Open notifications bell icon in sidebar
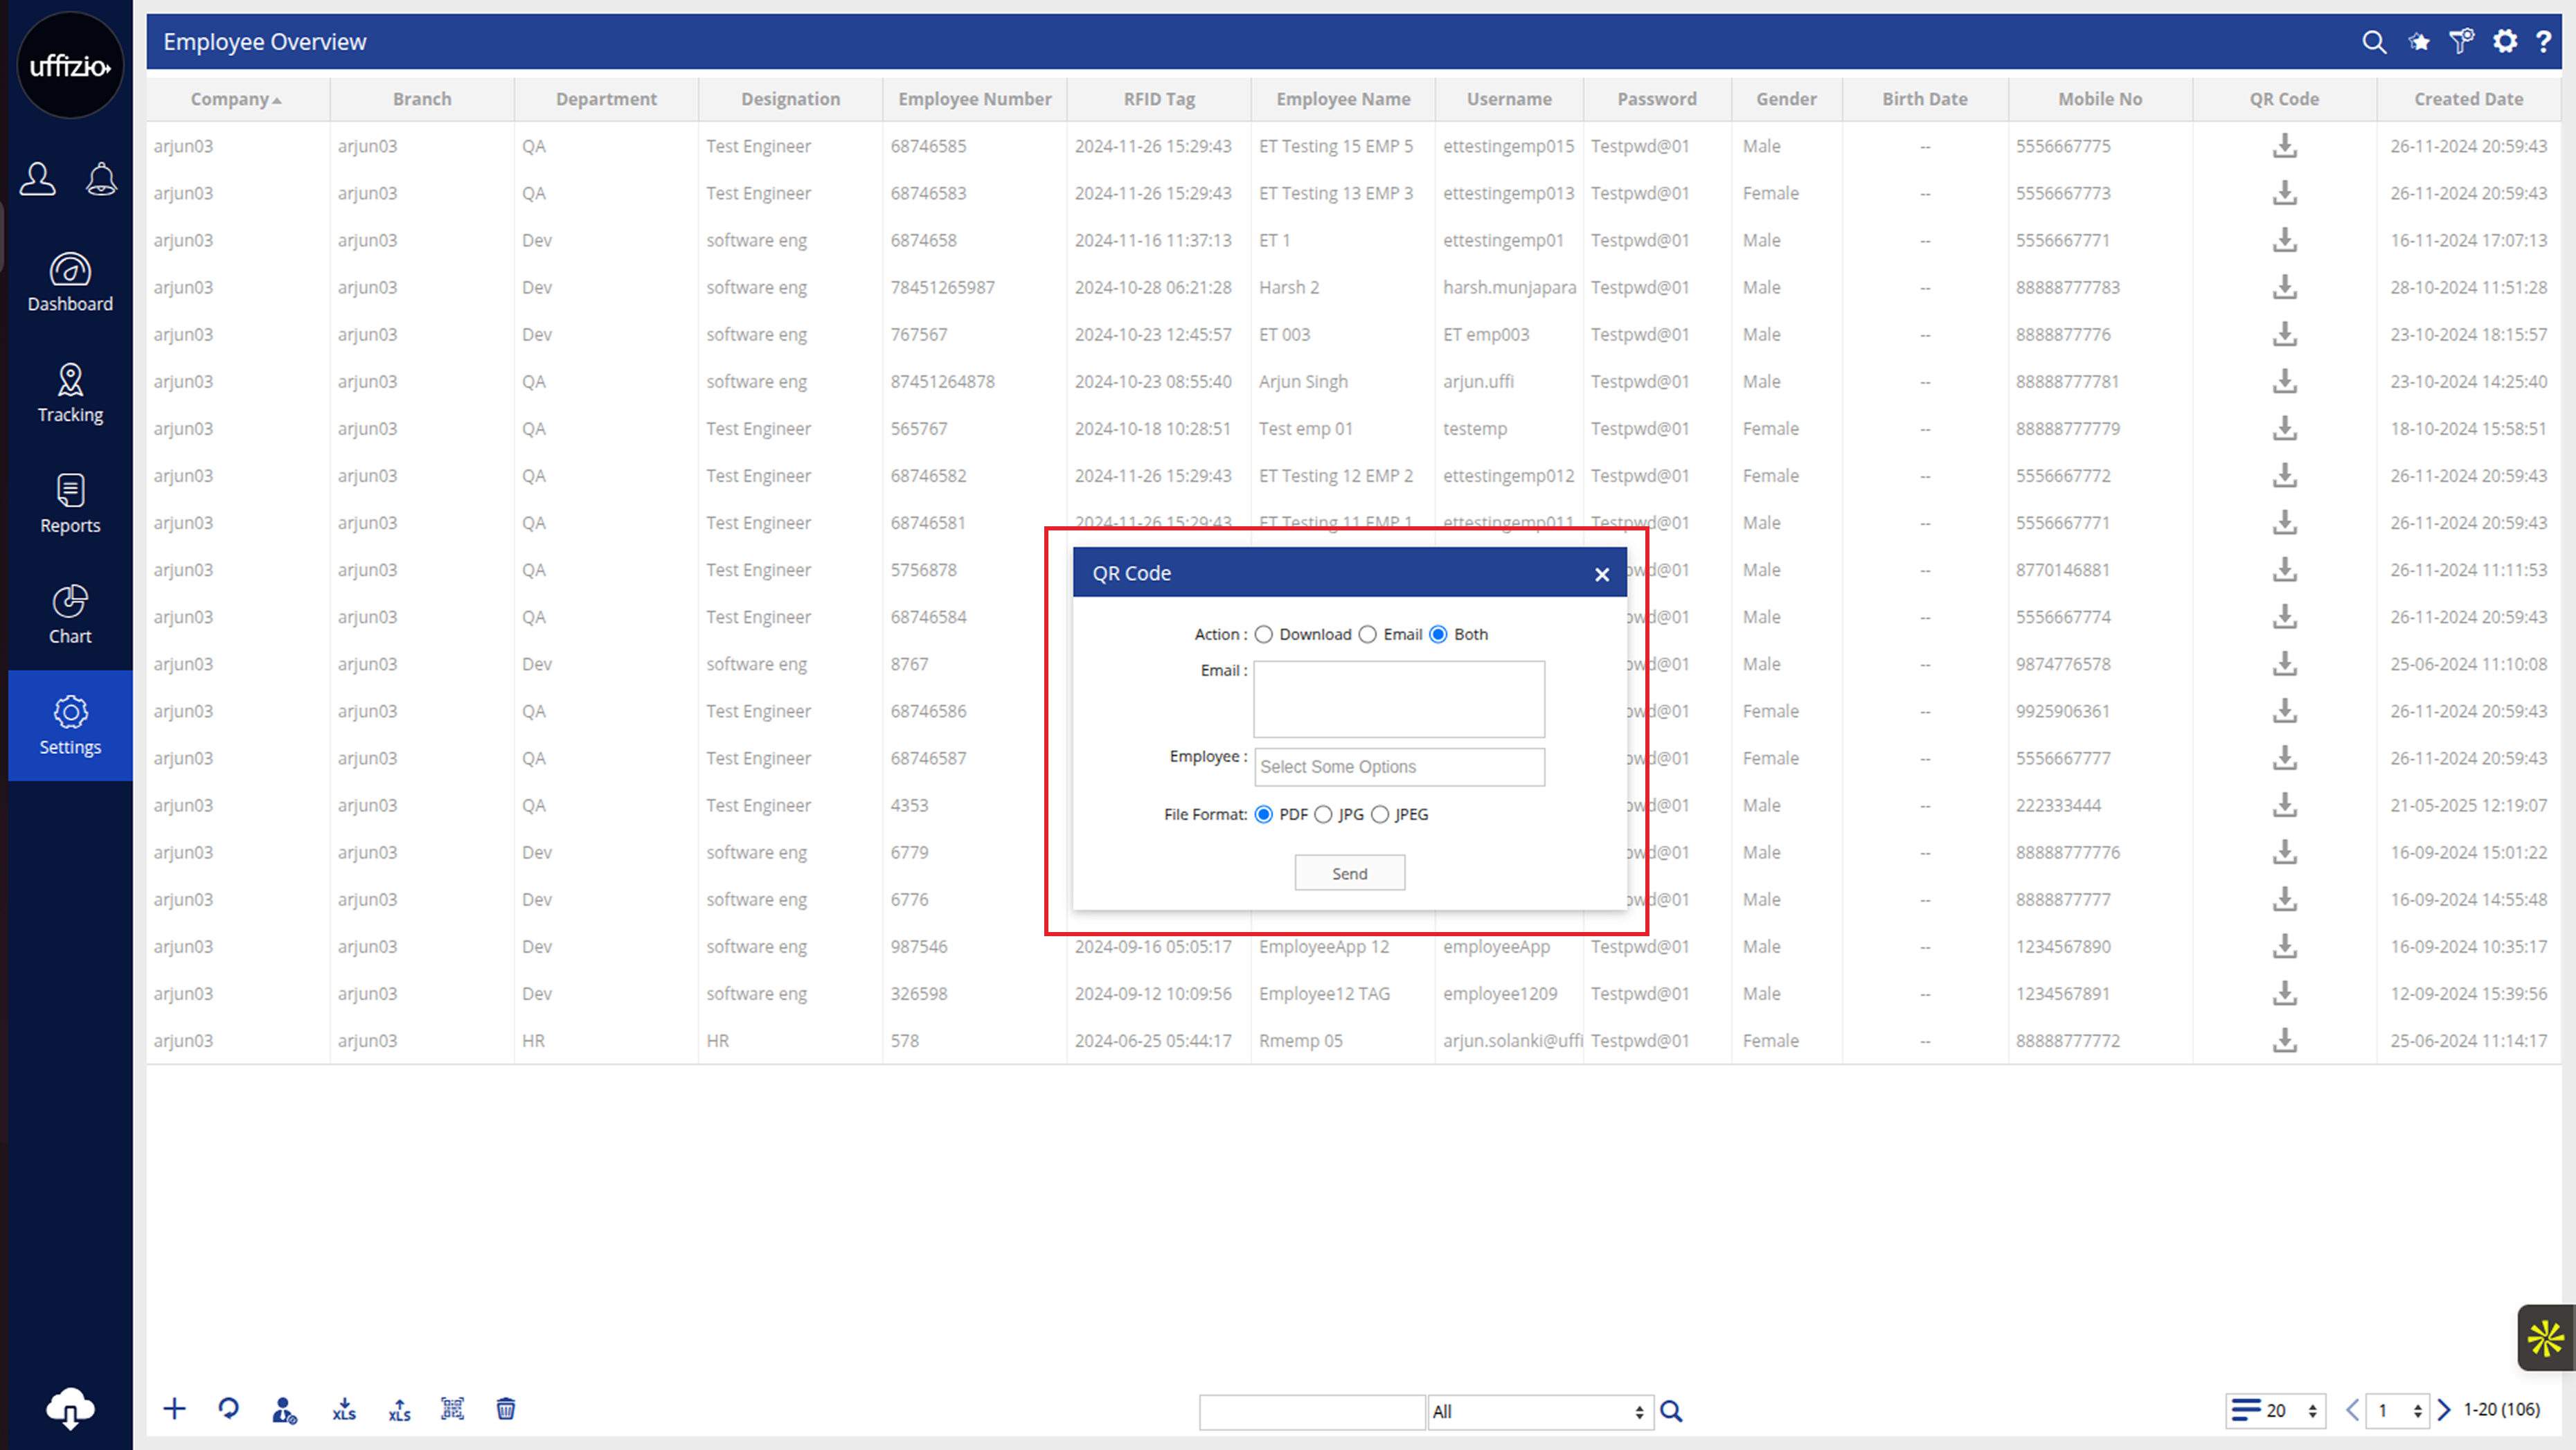This screenshot has width=2576, height=1450. (x=101, y=180)
